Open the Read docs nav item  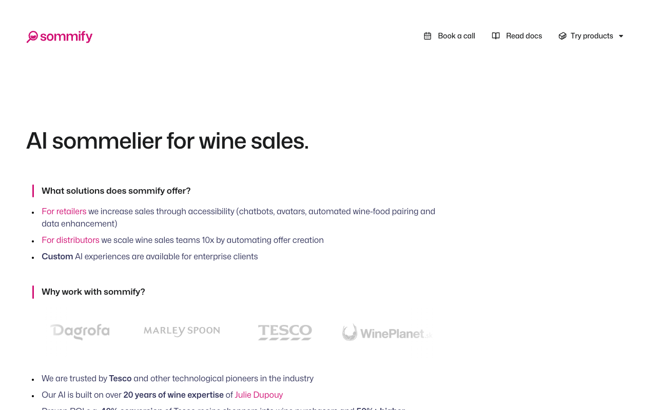[x=517, y=36]
